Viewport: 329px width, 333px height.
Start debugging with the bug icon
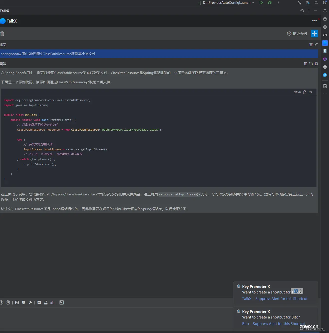270,3
